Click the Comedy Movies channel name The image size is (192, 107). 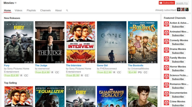click(179, 40)
